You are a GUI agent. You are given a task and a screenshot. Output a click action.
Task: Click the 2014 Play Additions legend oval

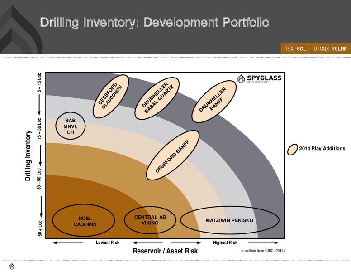tap(292, 150)
